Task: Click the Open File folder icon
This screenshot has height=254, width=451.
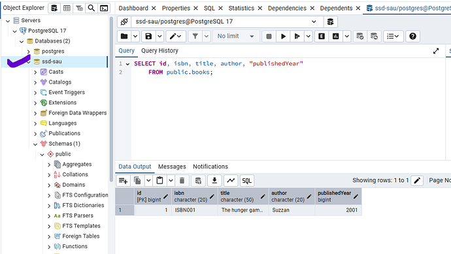Action: (x=124, y=36)
